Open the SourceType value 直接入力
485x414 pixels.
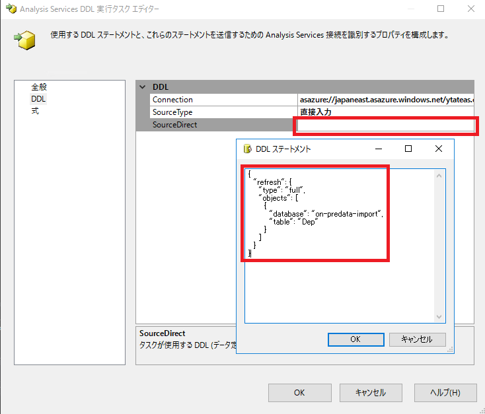click(385, 112)
